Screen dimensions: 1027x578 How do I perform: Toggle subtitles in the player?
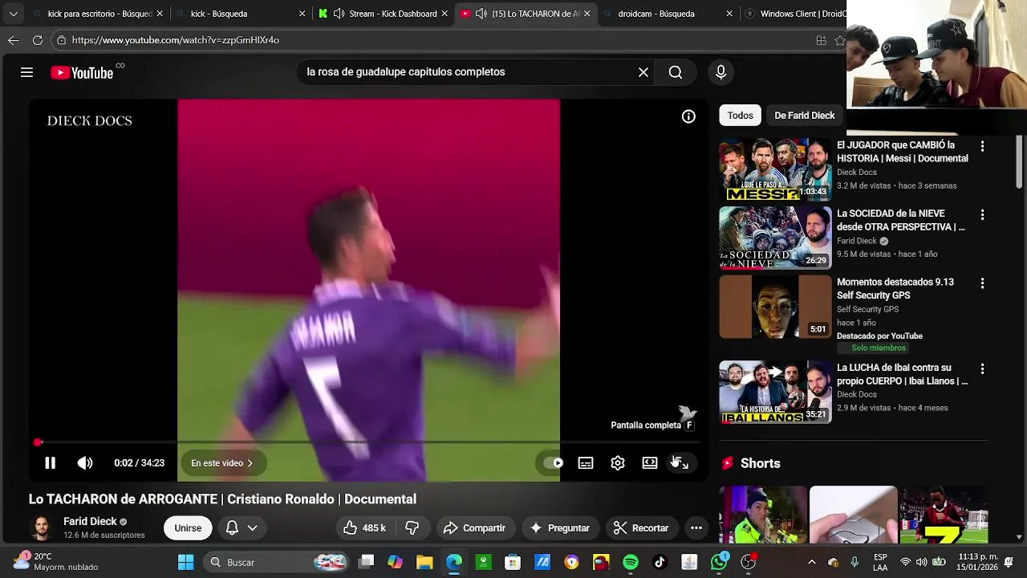[586, 463]
